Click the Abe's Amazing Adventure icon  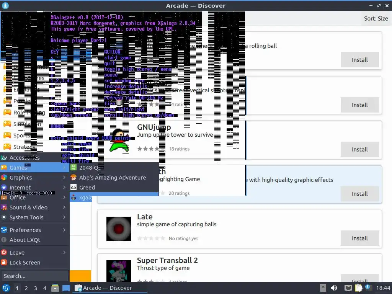(73, 178)
